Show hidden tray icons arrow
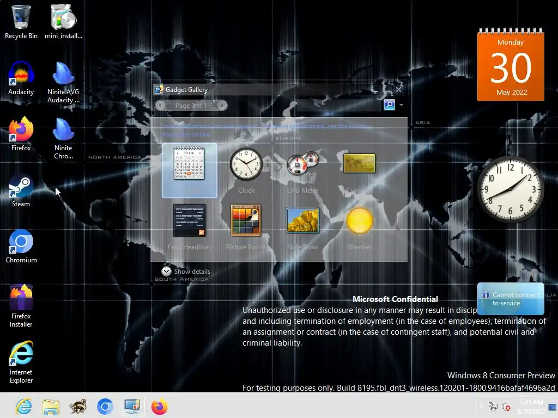558x418 pixels. click(x=482, y=406)
